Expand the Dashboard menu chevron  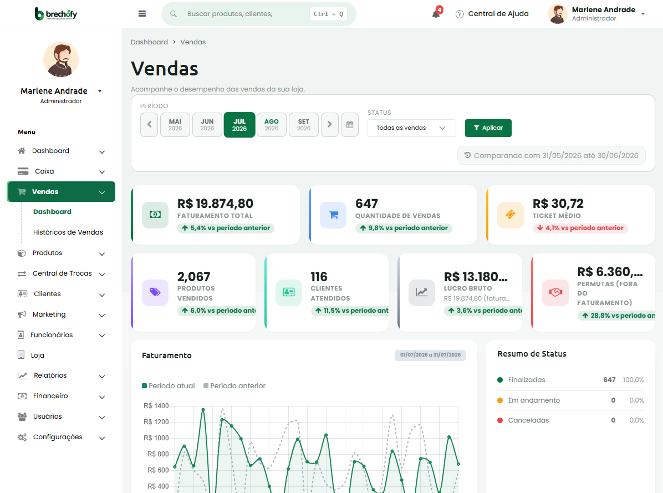tap(102, 151)
